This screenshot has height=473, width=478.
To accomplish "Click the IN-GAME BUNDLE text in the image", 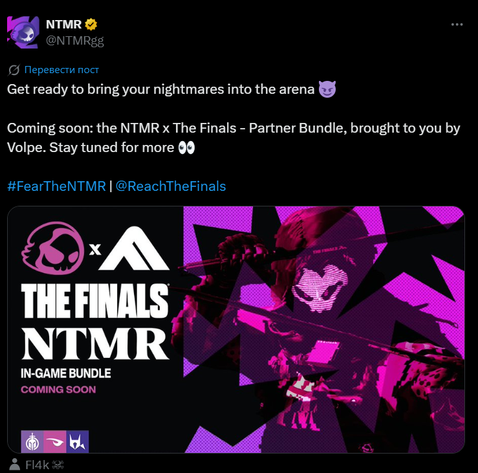I will pos(65,373).
